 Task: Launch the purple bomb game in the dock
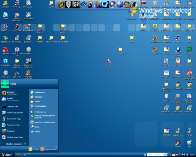(90, 5)
